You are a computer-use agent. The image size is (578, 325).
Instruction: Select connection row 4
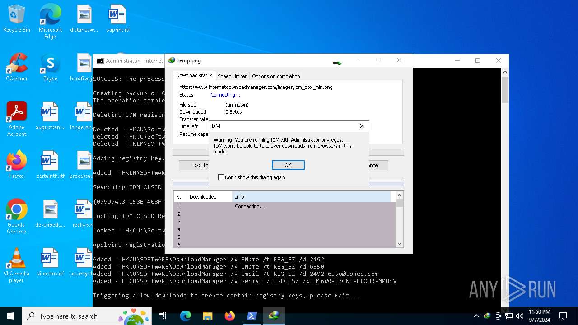point(284,229)
